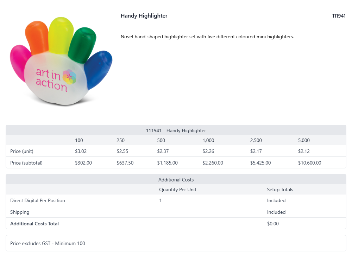Click the subtotal $1,185.00

(167, 163)
